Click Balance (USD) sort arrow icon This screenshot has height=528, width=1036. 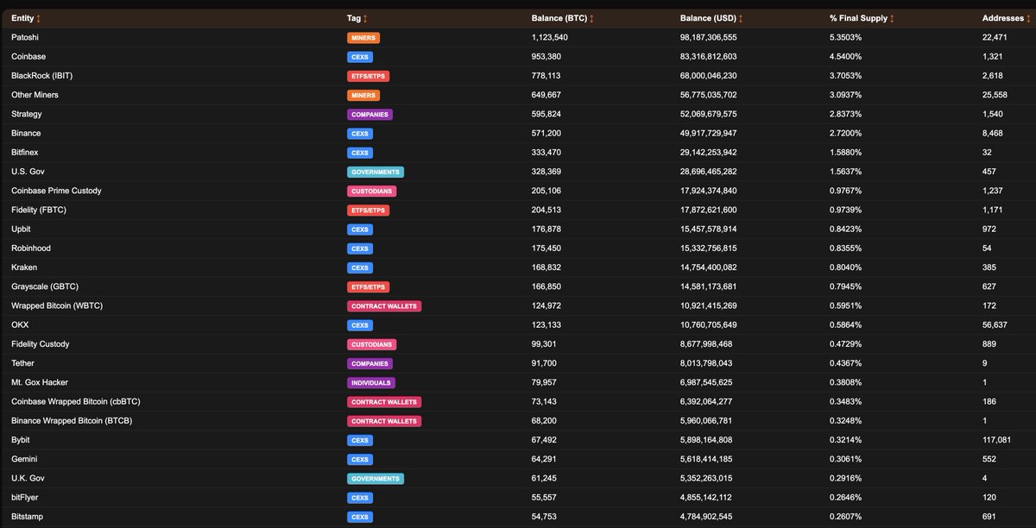741,18
